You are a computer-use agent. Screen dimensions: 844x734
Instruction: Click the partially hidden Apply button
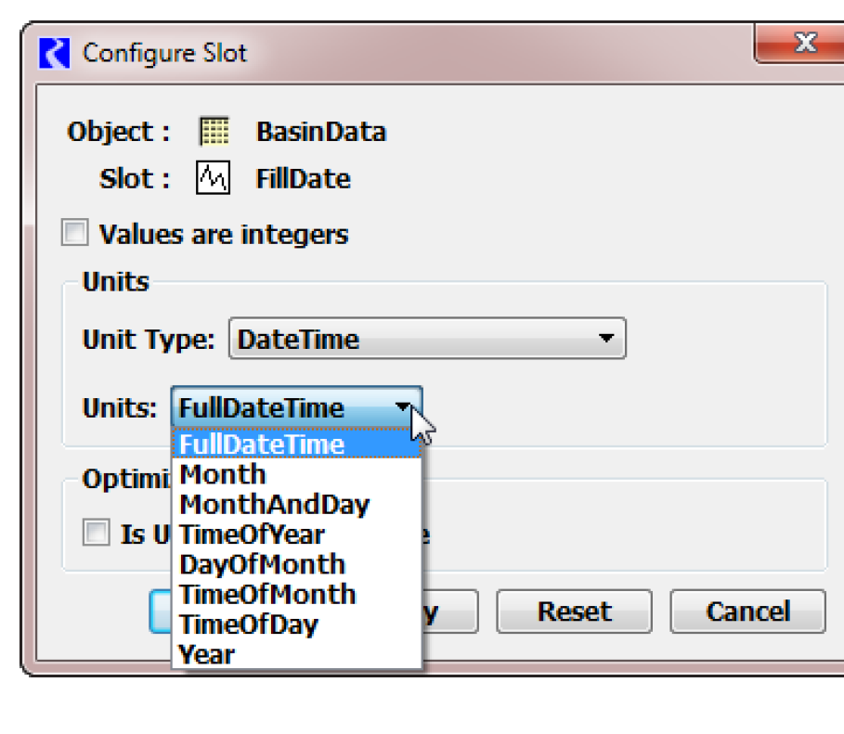pos(449,612)
